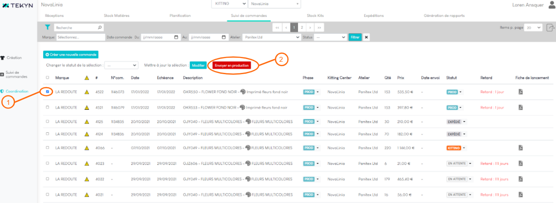Open the user profile icon
The width and height of the screenshot is (556, 203).
pos(552,5)
